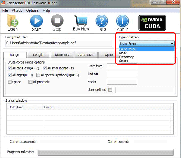Viewport: 181px width, 158px height.
Task: Close the Cocosenor window
Action: pyautogui.click(x=173, y=2)
